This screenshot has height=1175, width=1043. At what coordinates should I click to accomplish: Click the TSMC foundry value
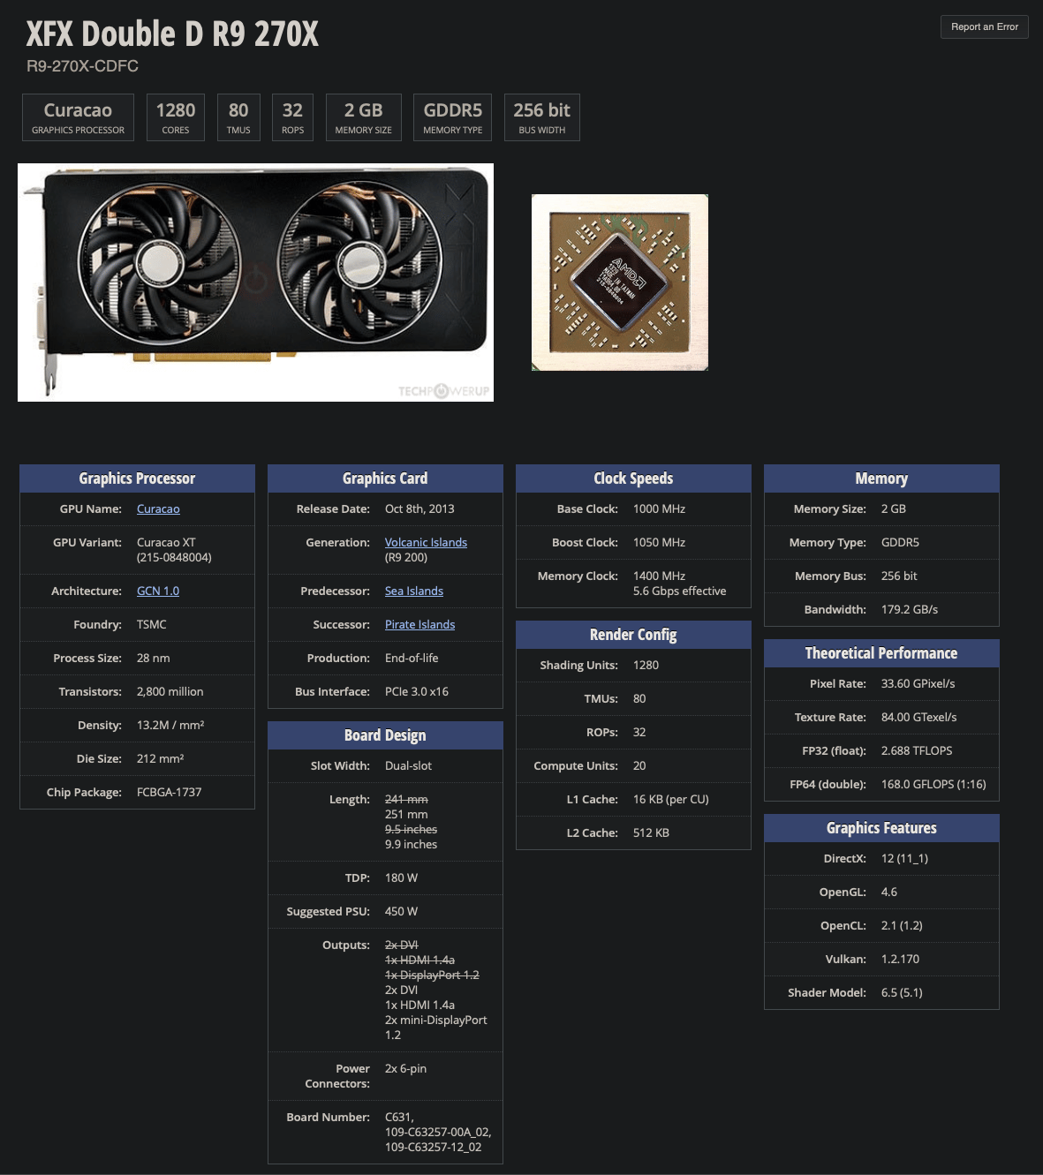point(152,625)
